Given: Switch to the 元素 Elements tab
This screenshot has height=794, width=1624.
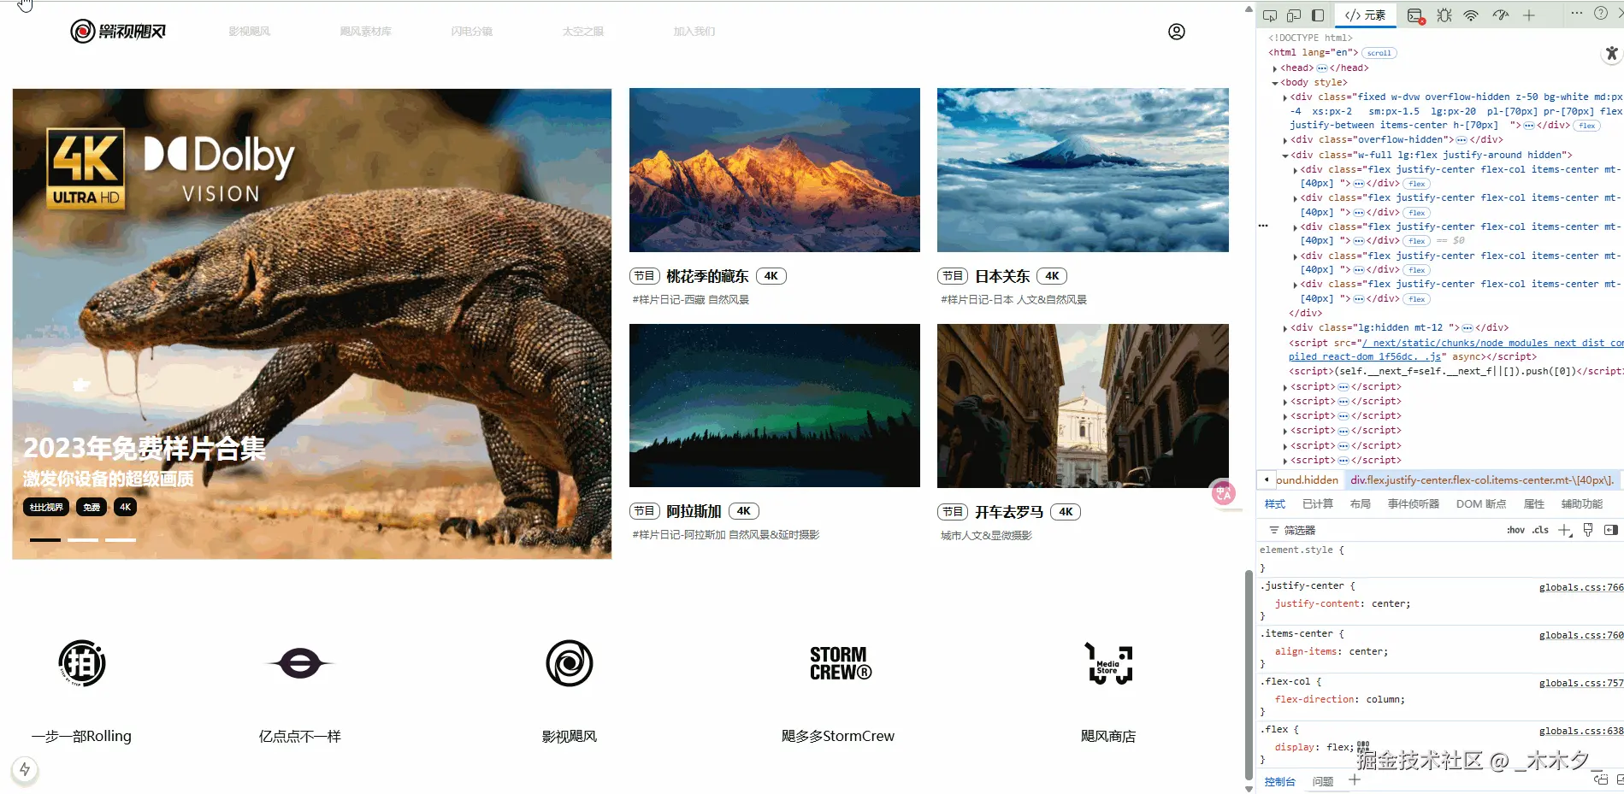Looking at the screenshot, I should pos(1365,15).
